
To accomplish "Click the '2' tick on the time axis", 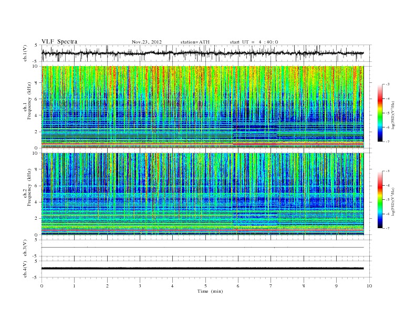I will click(107, 286).
